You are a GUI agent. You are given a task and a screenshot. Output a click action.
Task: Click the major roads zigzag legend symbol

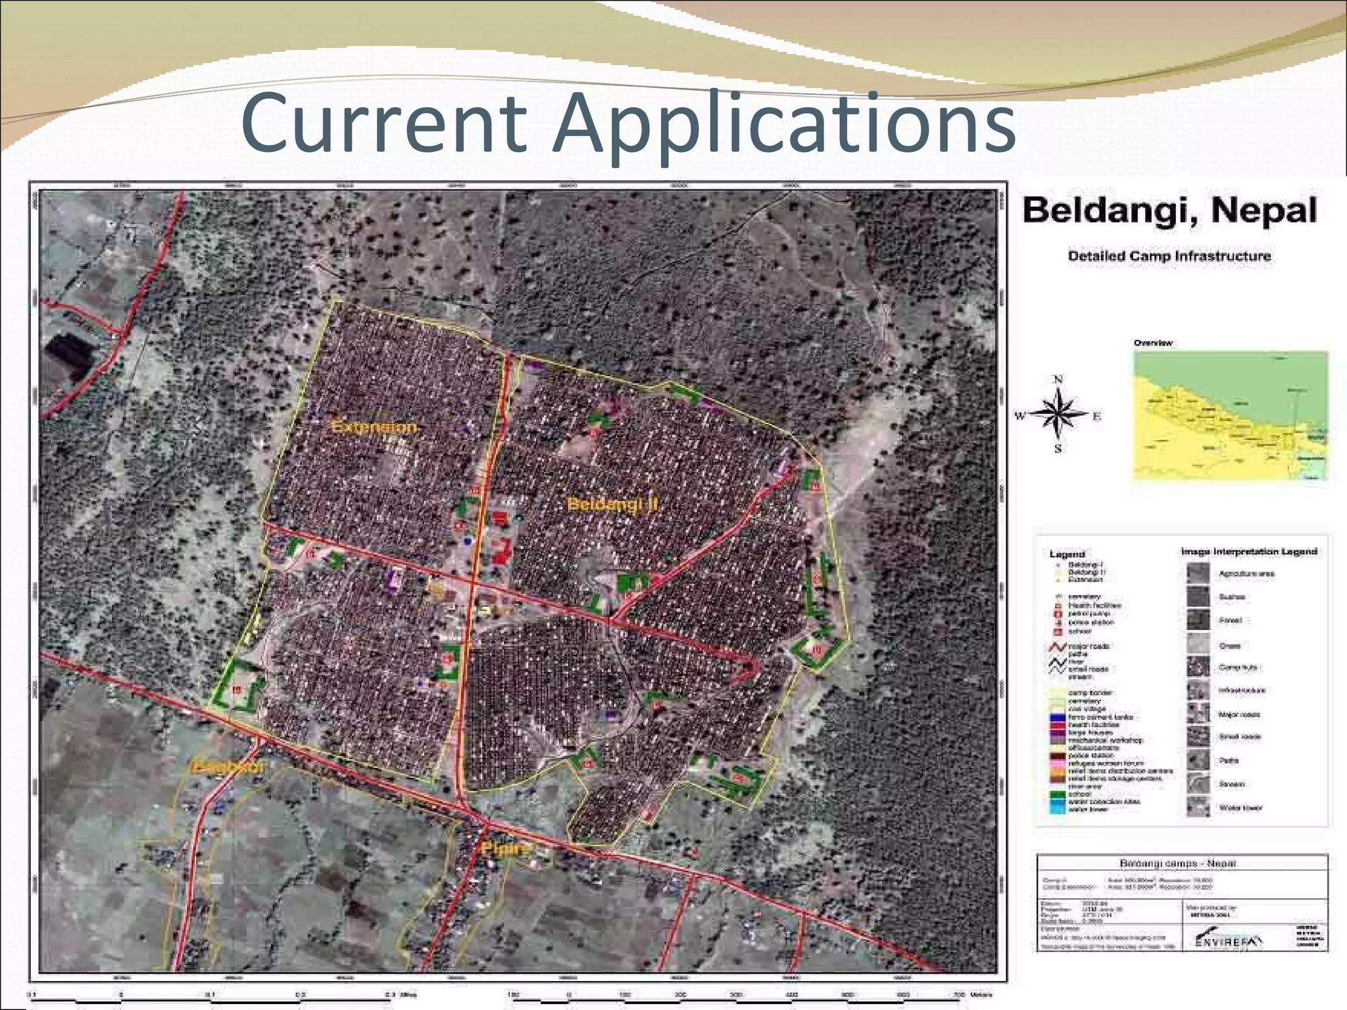(x=1058, y=647)
